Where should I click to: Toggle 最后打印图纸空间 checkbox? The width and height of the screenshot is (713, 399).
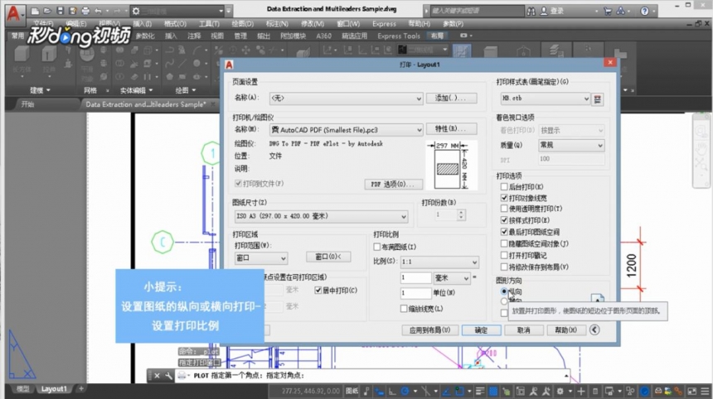click(x=504, y=232)
